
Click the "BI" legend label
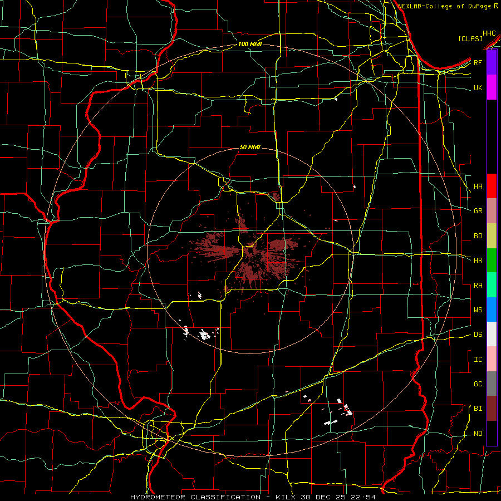[478, 409]
